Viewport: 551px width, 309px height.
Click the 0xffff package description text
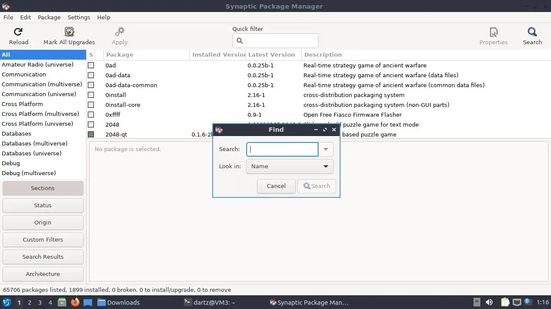(x=353, y=115)
